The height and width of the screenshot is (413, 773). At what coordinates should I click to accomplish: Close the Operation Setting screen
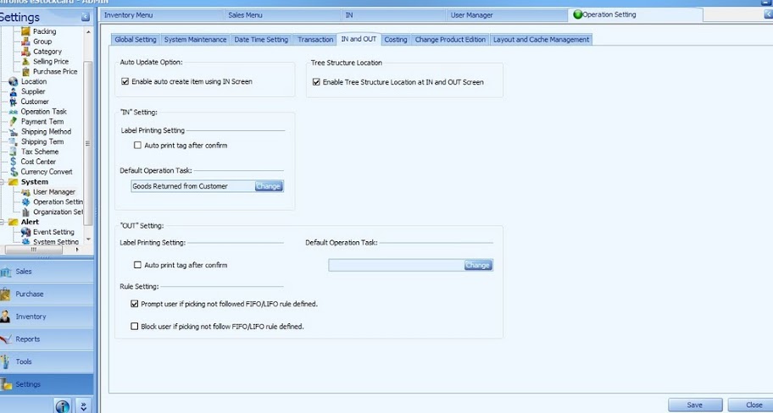click(753, 405)
